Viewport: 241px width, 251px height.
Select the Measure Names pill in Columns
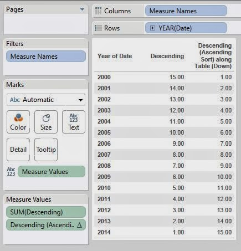186,11
